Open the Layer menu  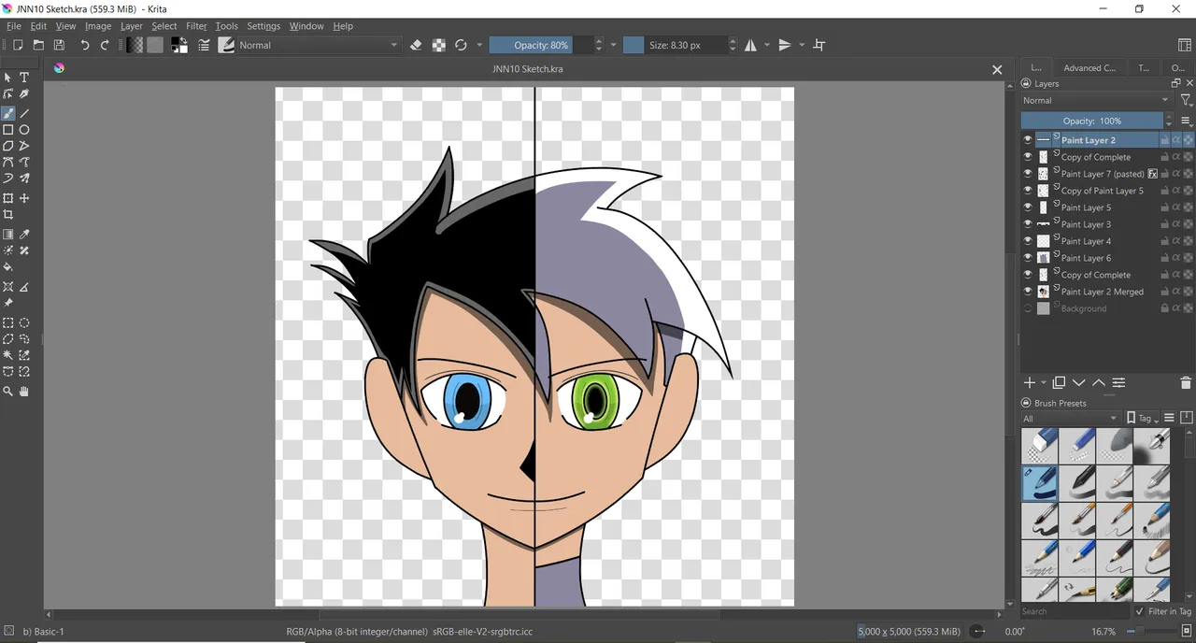point(131,26)
